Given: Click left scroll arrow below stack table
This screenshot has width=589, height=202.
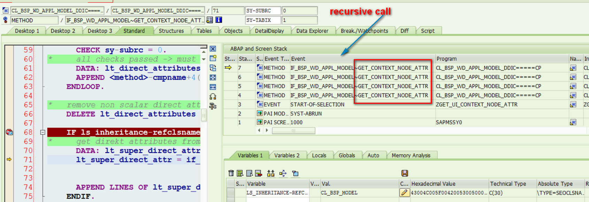Looking at the screenshot, I should tap(259, 130).
